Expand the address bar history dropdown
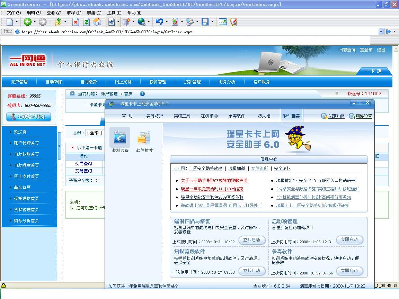The height and width of the screenshot is (299, 399). [381, 31]
